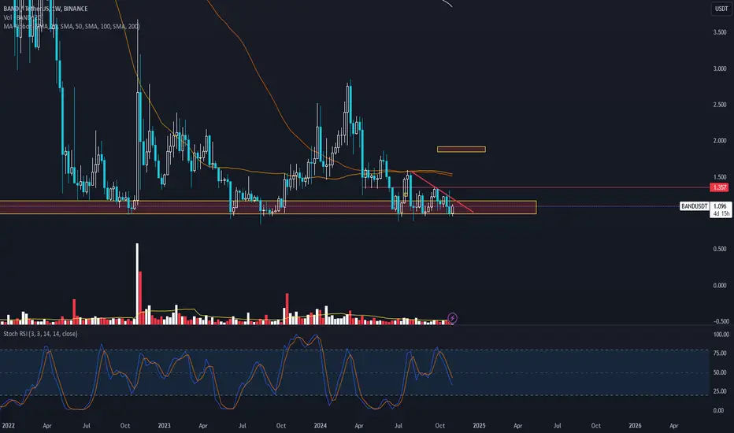Click the red 1.357 price label

click(719, 187)
